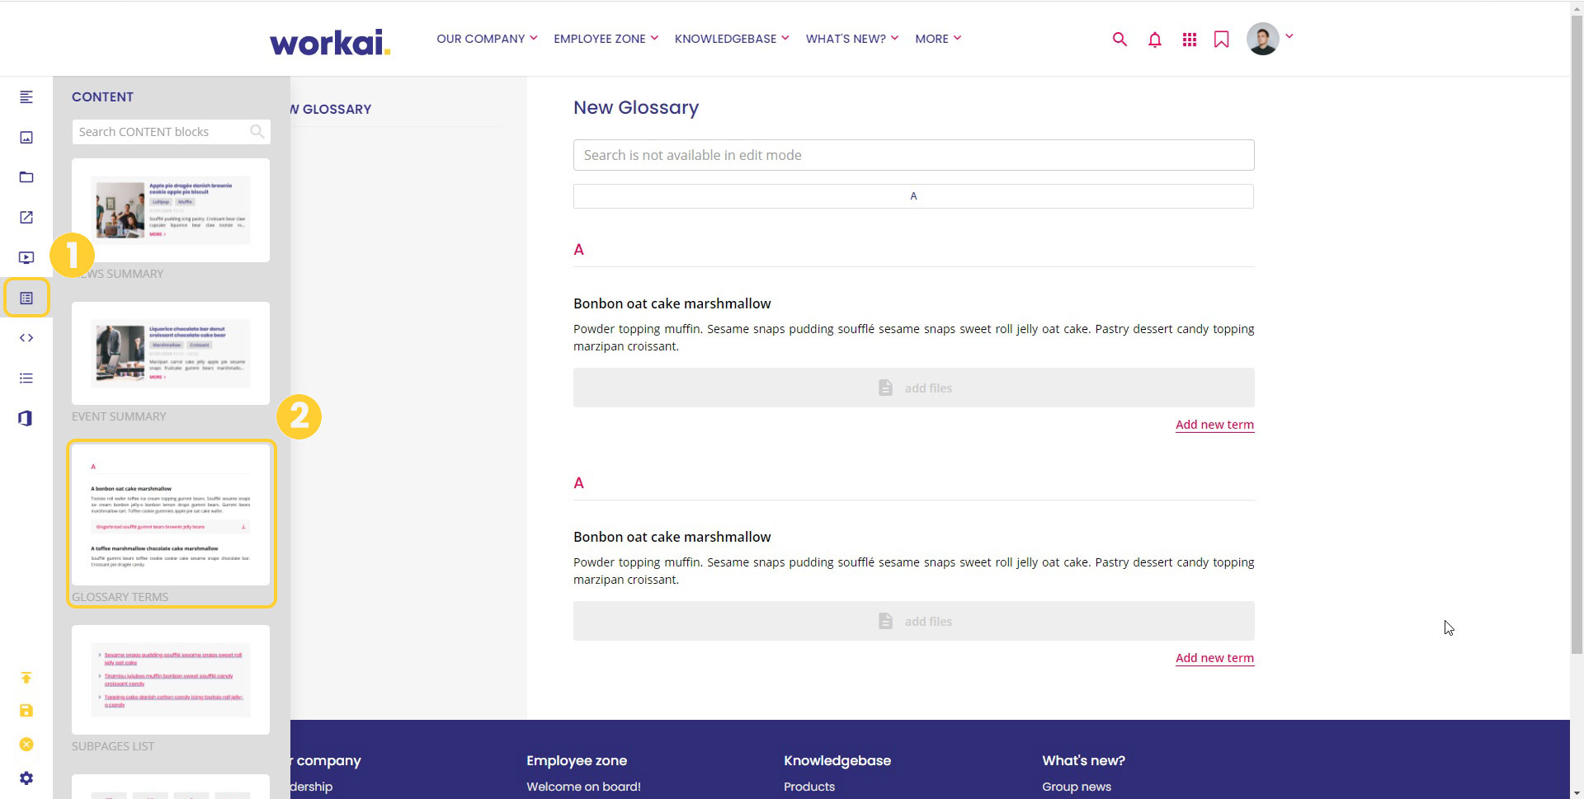Open notifications bell icon
This screenshot has height=799, width=1584.
coord(1155,39)
